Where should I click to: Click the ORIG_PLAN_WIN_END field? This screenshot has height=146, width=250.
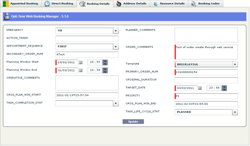[x=206, y=104]
